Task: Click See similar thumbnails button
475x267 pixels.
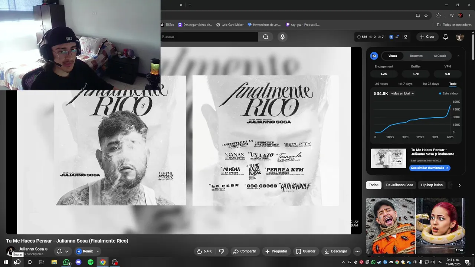Action: 429,168
